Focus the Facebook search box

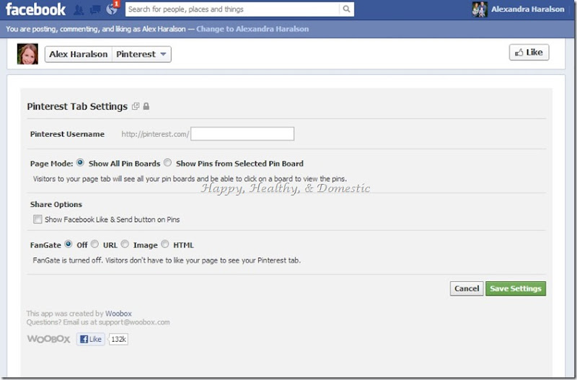click(232, 9)
